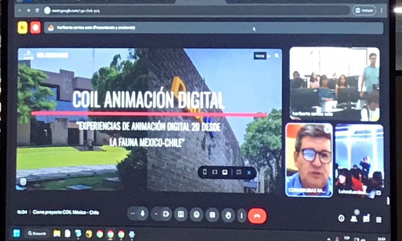Open meeting details info icon
Viewport: 402px width, 241px height.
pos(341,218)
